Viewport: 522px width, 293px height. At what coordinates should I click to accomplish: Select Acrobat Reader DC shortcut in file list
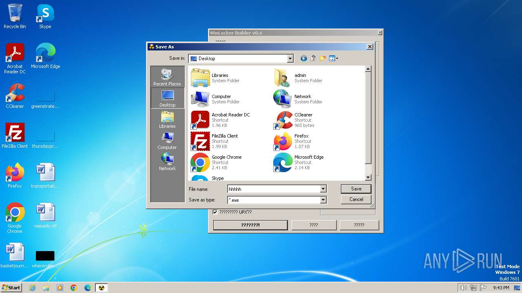pyautogui.click(x=221, y=120)
